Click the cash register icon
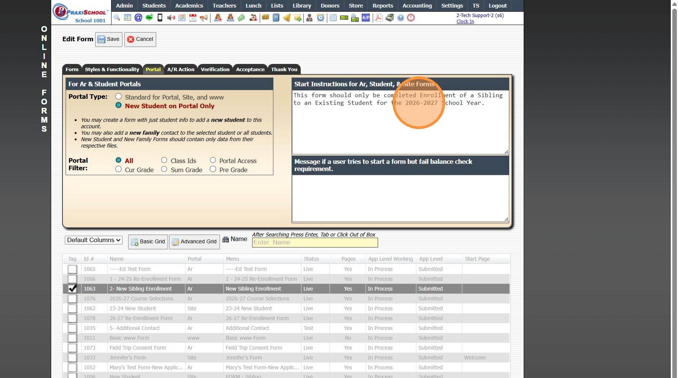678x378 pixels. point(390,18)
